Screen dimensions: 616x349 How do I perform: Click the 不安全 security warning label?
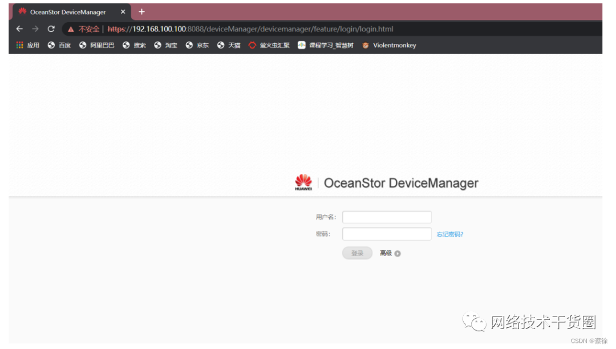[89, 29]
